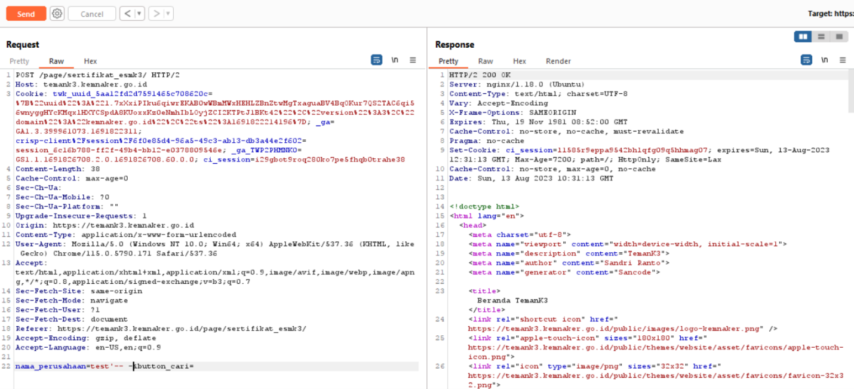Show non-printable characters in Request panel
Viewport: 854px width, 389px height.
[395, 60]
